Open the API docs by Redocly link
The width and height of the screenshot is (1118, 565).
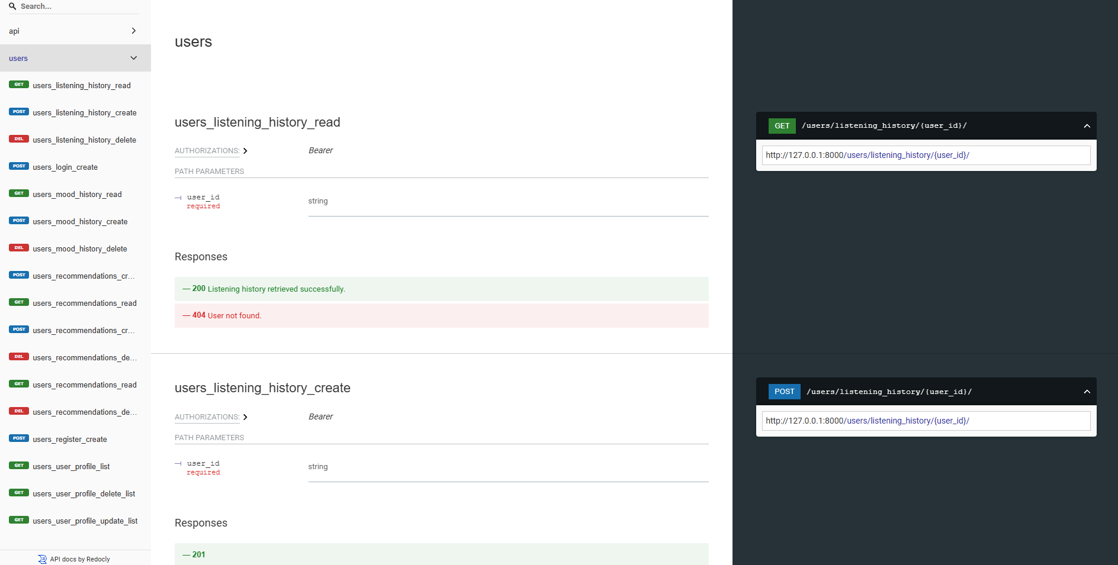(x=80, y=559)
